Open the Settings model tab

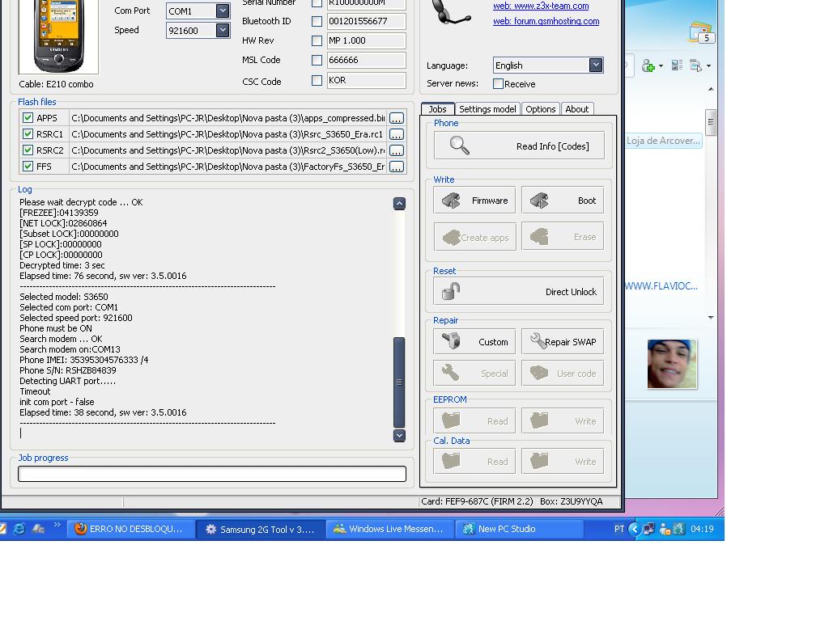487,109
